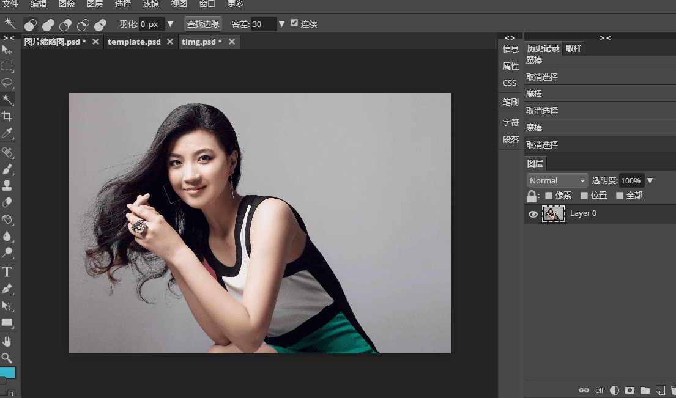
Task: Uncheck the 连续 (contiguous) checkbox
Action: coord(294,23)
